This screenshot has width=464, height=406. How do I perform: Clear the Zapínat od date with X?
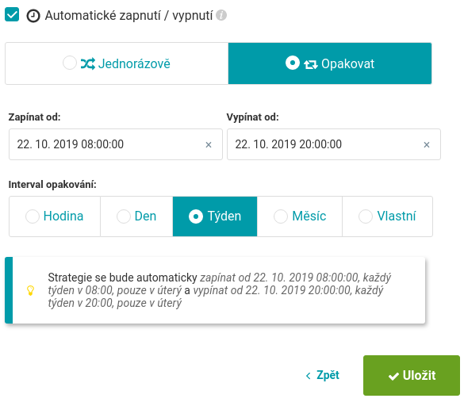tap(209, 144)
